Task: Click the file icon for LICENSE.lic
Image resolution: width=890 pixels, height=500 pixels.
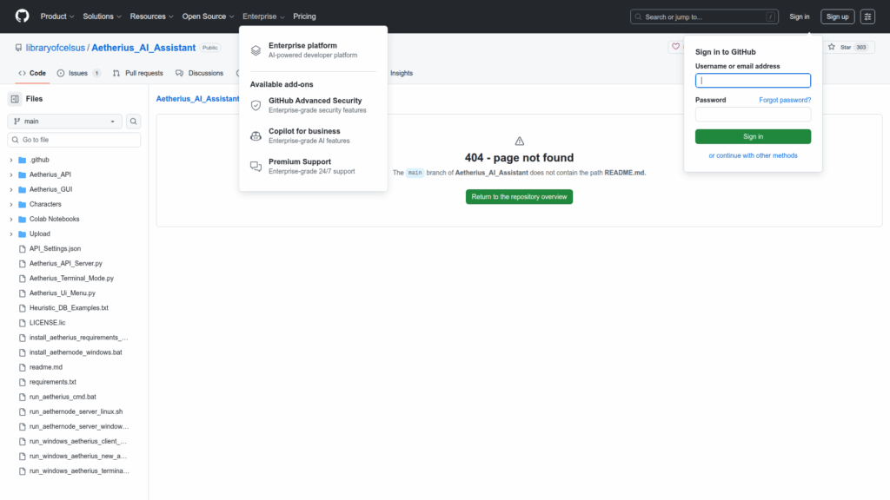Action: click(22, 323)
